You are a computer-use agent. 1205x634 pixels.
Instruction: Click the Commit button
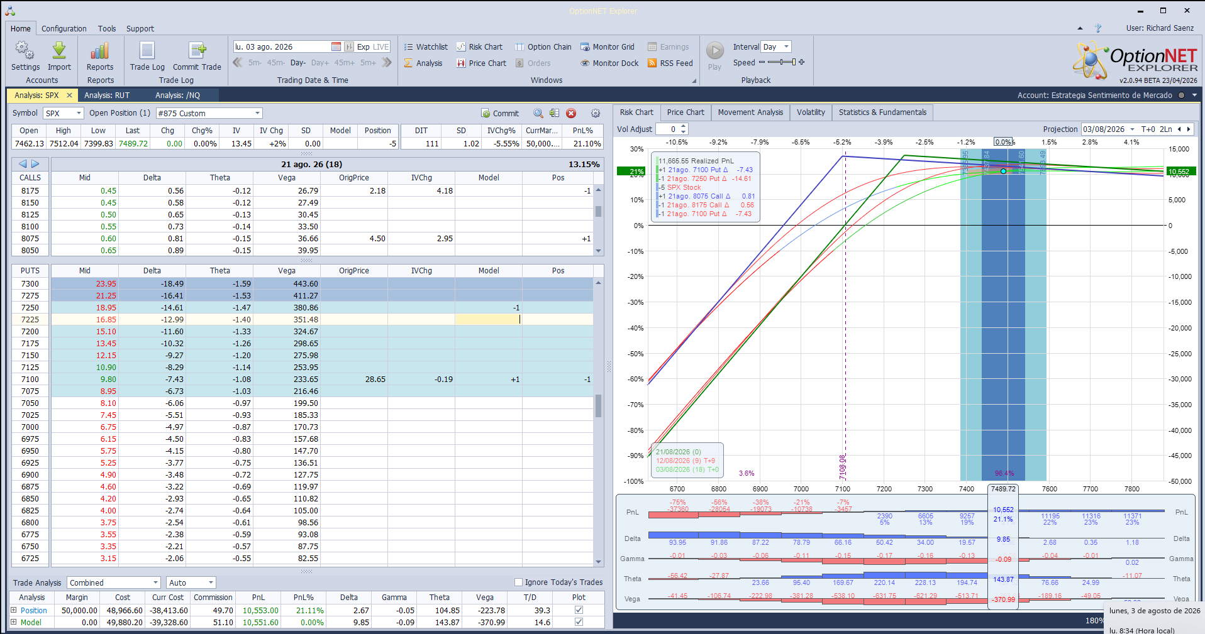500,113
